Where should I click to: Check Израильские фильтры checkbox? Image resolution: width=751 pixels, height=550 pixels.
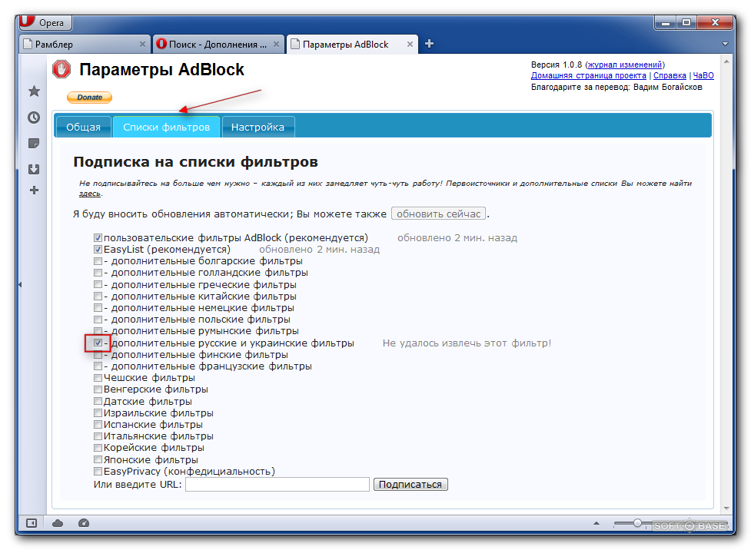click(98, 412)
